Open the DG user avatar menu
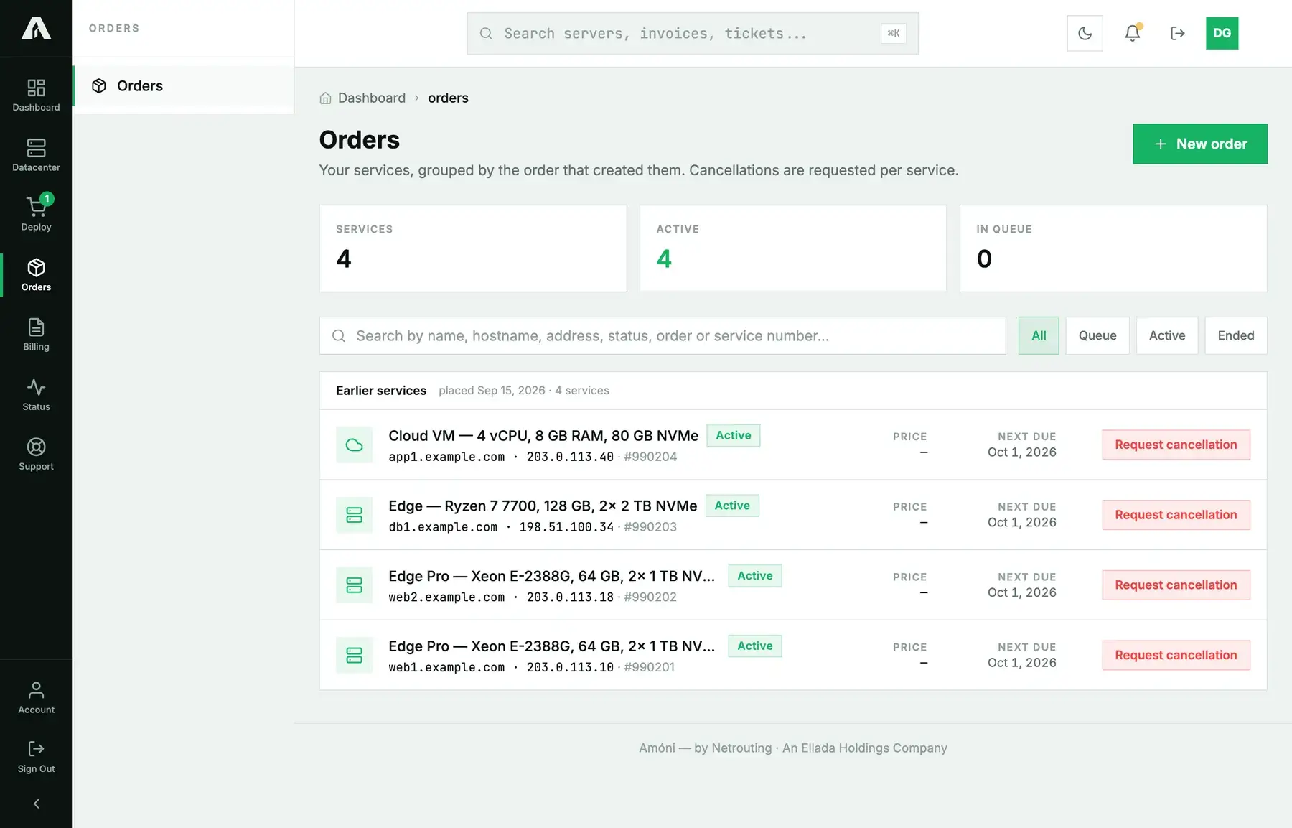 pos(1222,33)
